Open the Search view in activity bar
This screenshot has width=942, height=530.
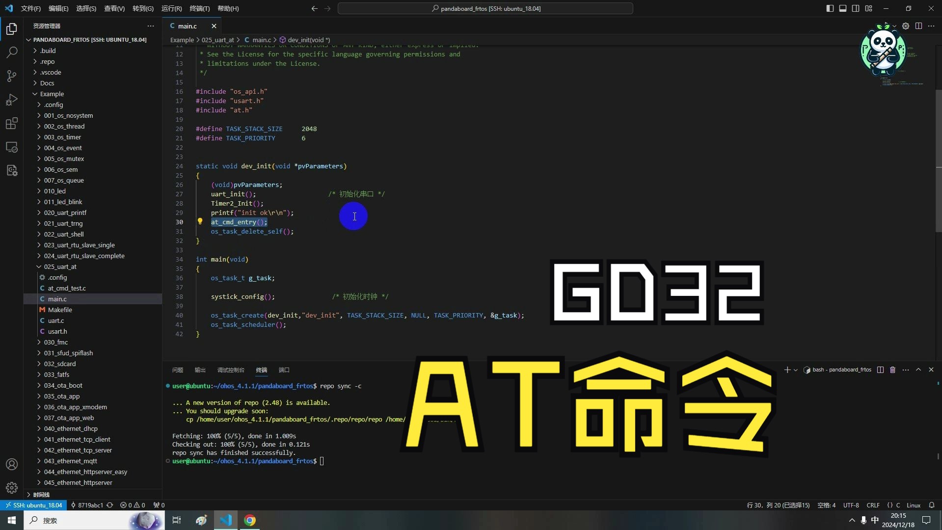[x=12, y=53]
